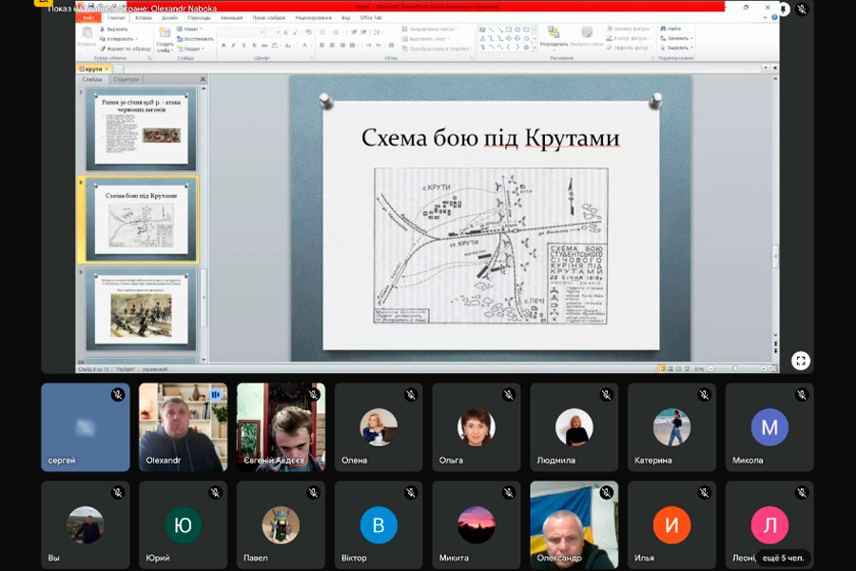Open the Вставка ribbon tab

click(144, 18)
